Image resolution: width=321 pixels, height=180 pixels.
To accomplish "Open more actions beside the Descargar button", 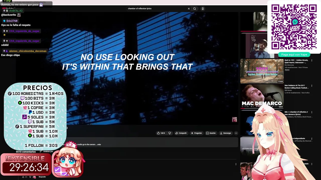I will tap(236, 133).
